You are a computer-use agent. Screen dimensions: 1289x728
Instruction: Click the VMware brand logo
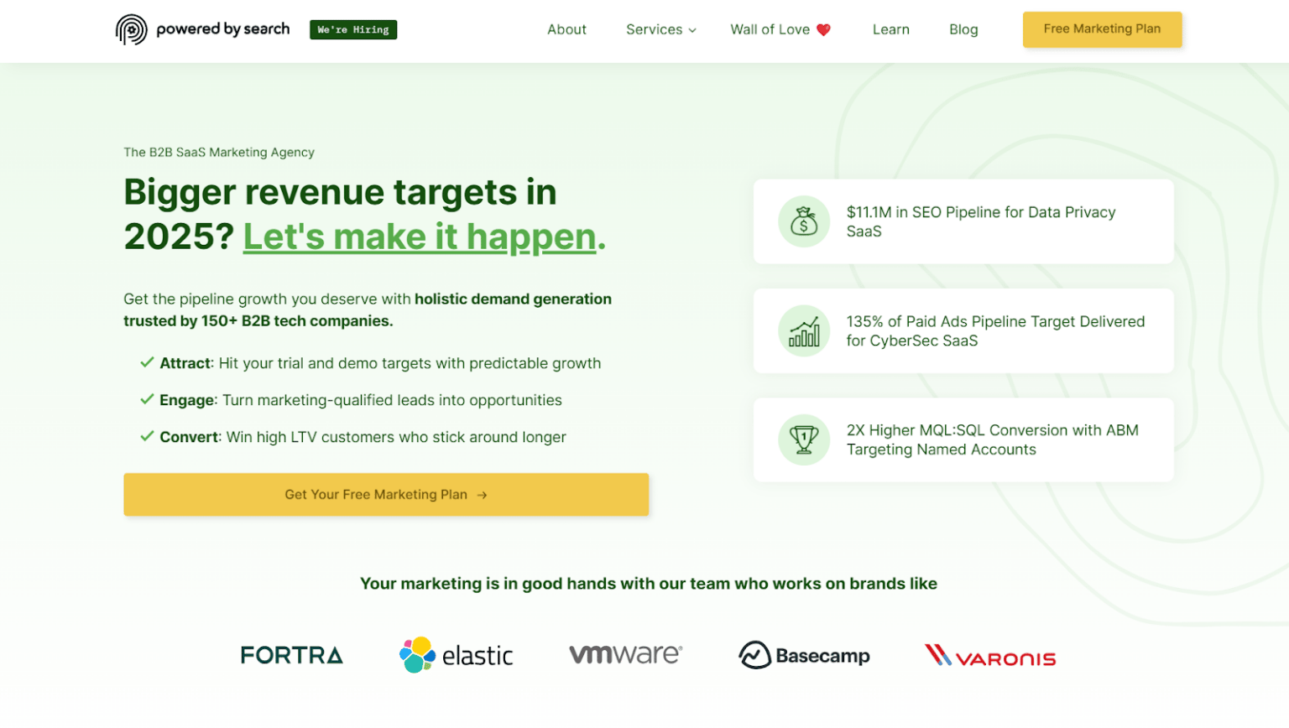pyautogui.click(x=625, y=654)
